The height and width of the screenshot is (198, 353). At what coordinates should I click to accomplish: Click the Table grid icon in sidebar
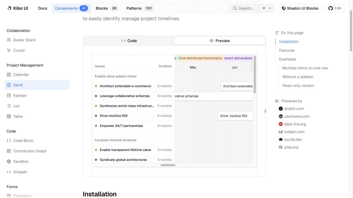9,117
